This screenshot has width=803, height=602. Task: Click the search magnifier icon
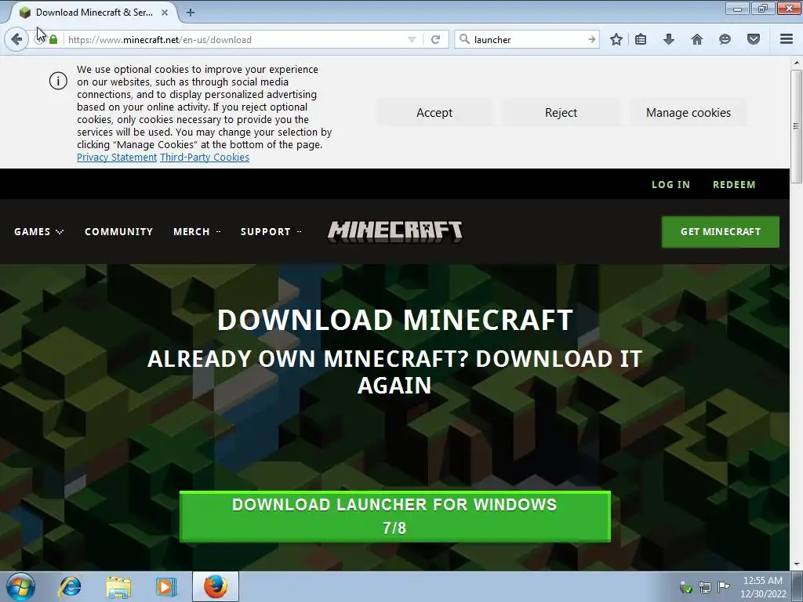[x=464, y=39]
